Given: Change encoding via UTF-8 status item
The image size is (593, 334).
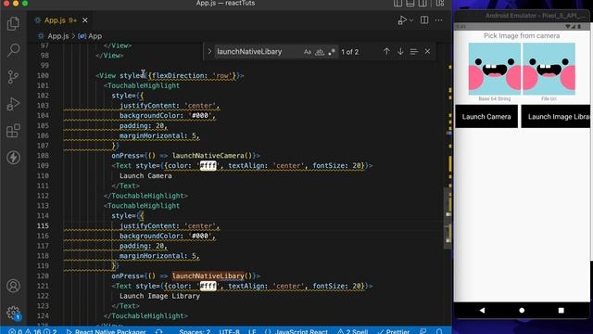Looking at the screenshot, I should click(229, 331).
